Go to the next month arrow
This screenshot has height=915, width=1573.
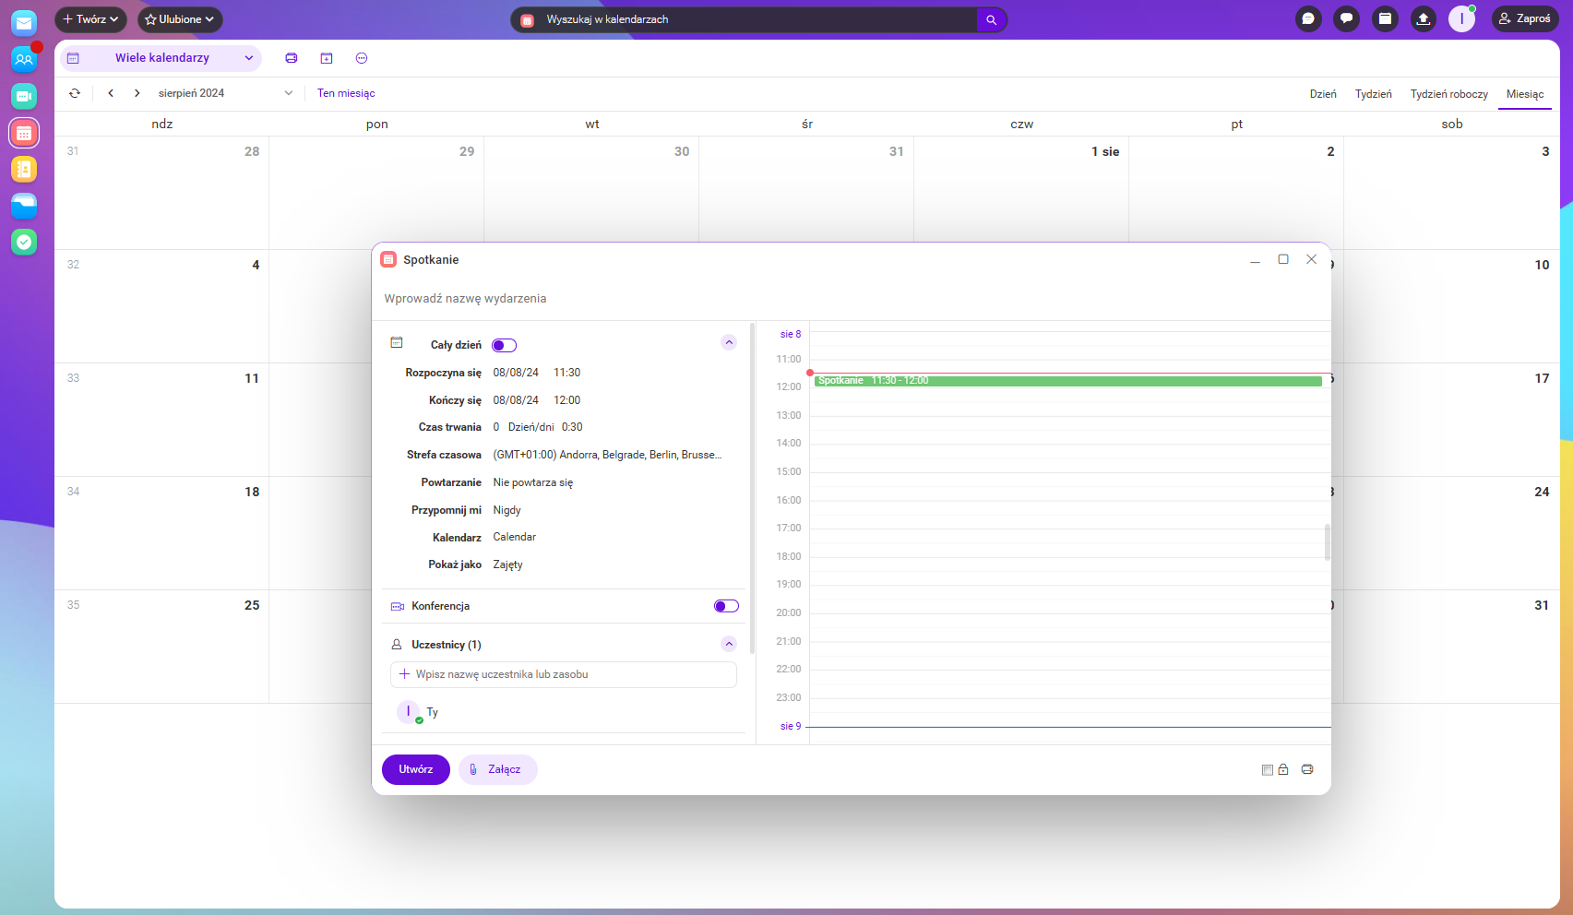pyautogui.click(x=137, y=93)
